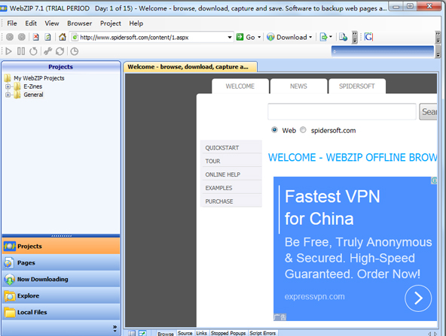The image size is (446, 336).
Task: Select My WebZIP Projects tree root
Action: [39, 78]
